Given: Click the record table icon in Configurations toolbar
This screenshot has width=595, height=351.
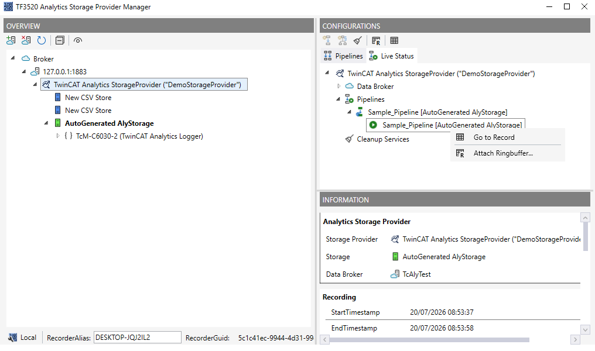Looking at the screenshot, I should [x=394, y=40].
